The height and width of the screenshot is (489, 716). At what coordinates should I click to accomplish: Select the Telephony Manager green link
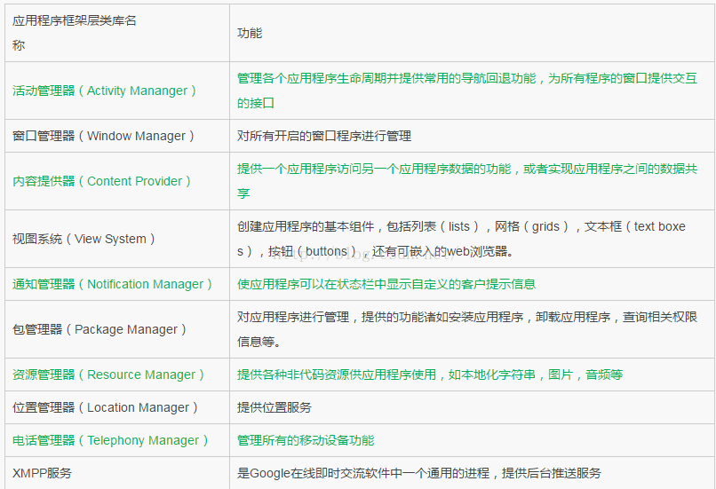[111, 440]
